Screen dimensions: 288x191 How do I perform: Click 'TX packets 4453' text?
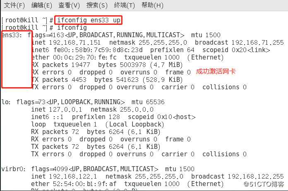click(59, 80)
